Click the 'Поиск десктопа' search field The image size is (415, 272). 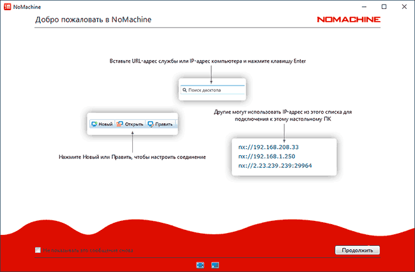(213, 90)
